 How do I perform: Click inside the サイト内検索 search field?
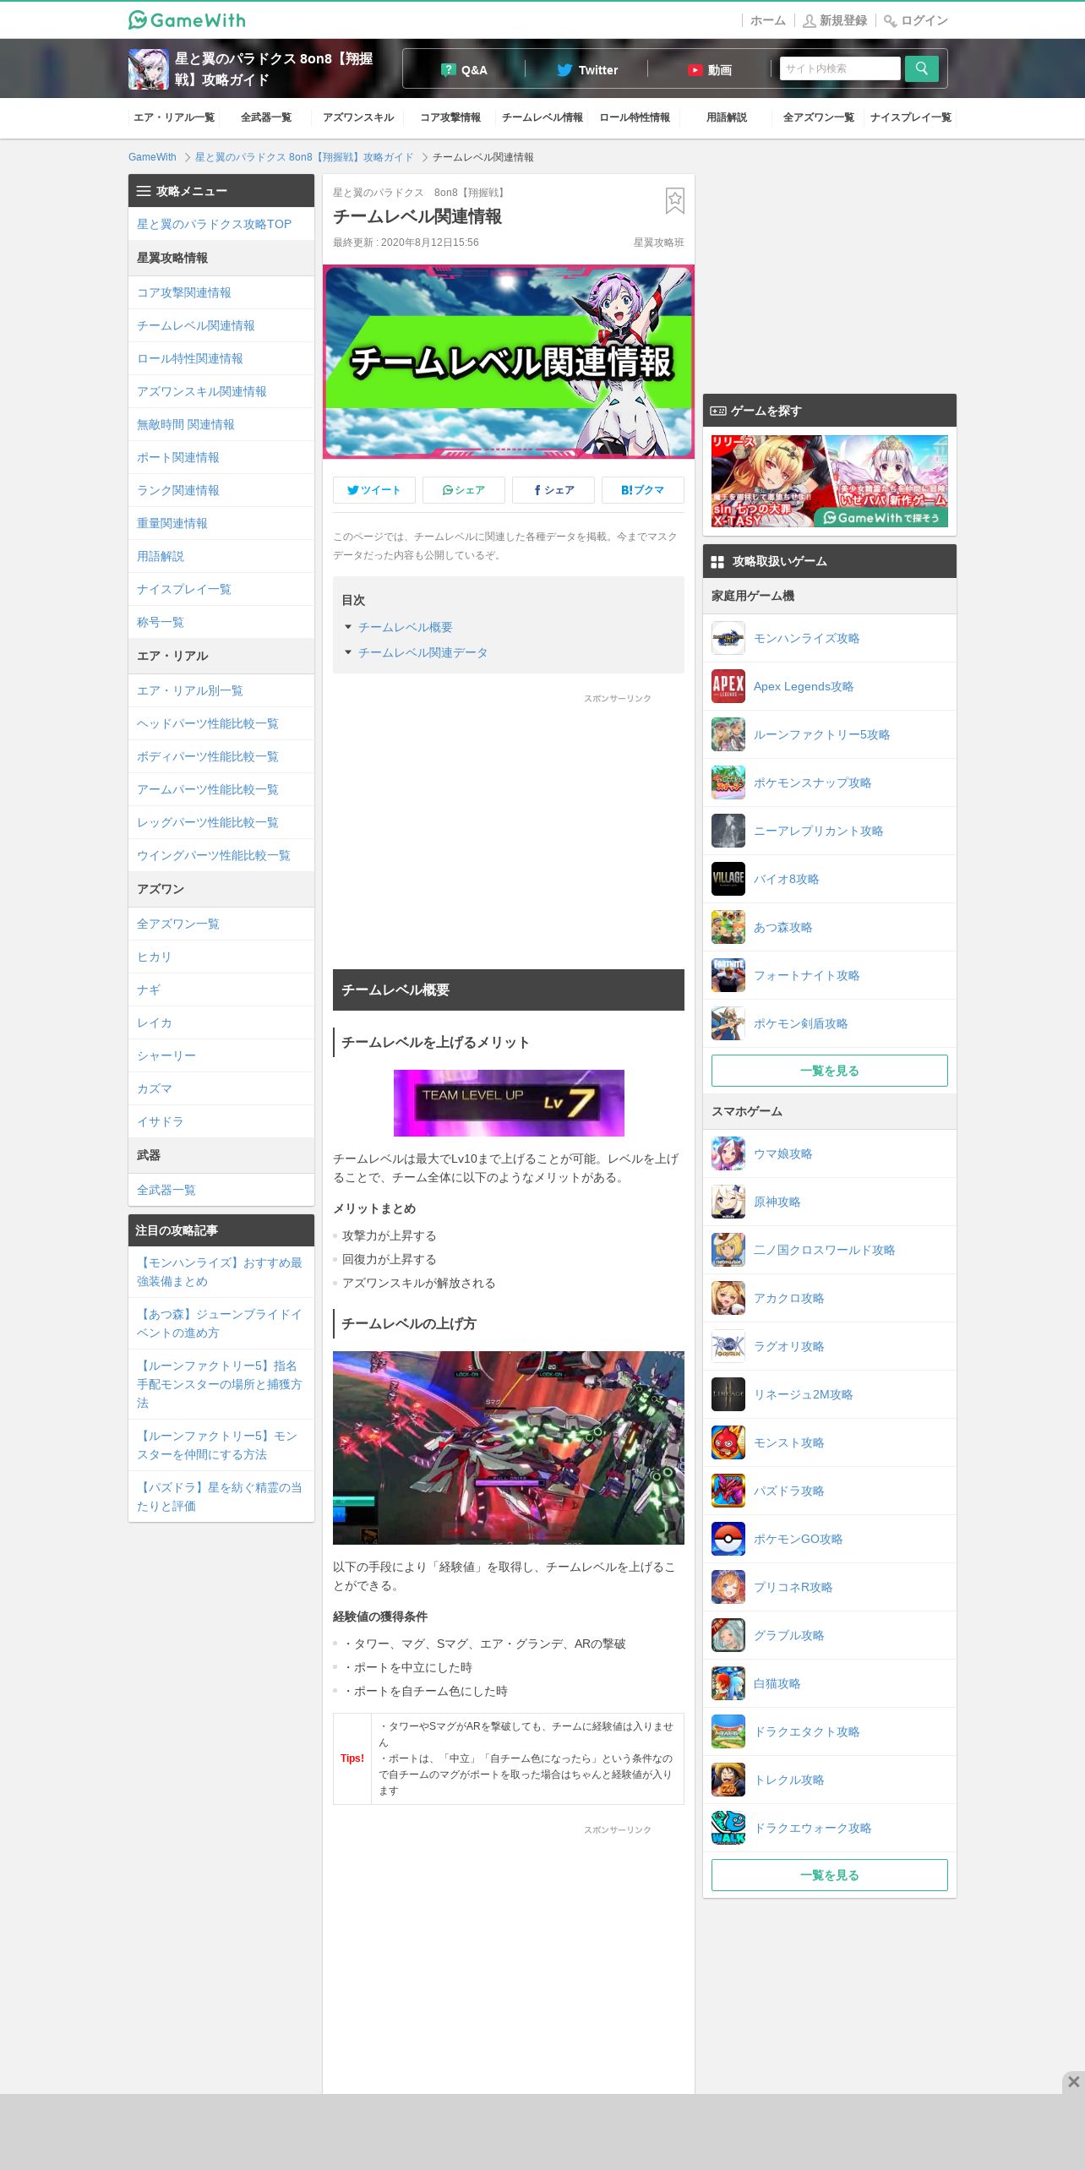840,68
